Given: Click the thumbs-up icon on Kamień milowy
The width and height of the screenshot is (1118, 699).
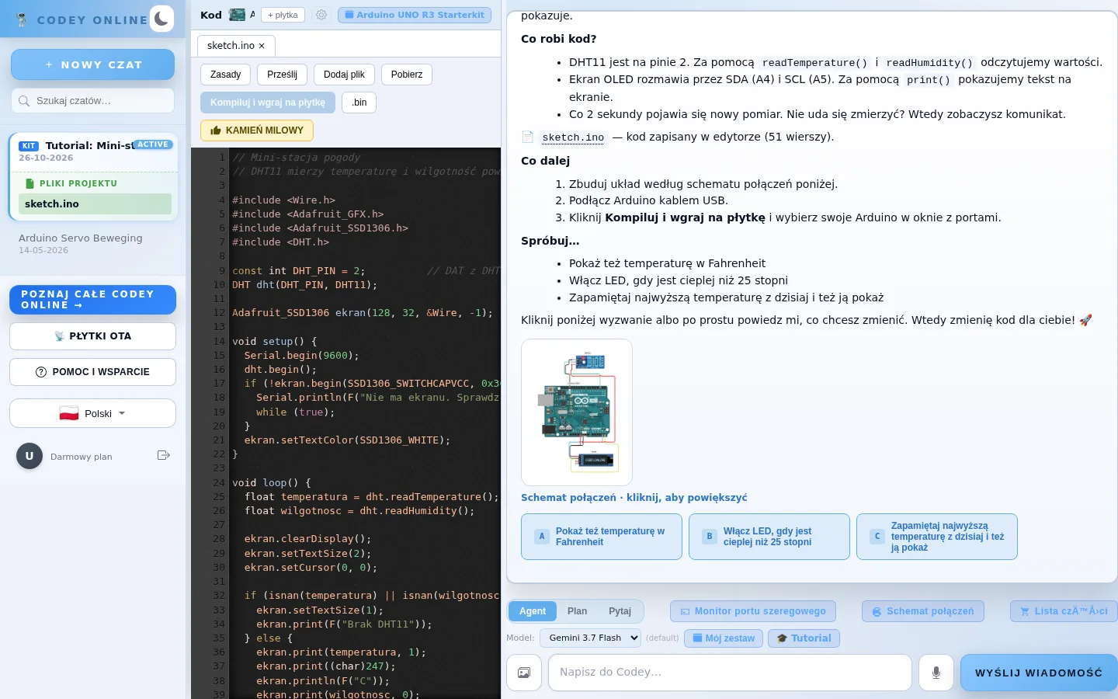Looking at the screenshot, I should pyautogui.click(x=216, y=130).
